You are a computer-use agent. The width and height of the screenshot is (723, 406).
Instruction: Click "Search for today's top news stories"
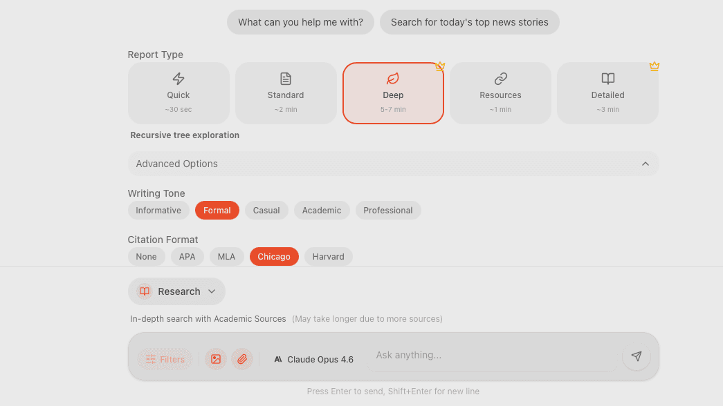click(x=469, y=22)
